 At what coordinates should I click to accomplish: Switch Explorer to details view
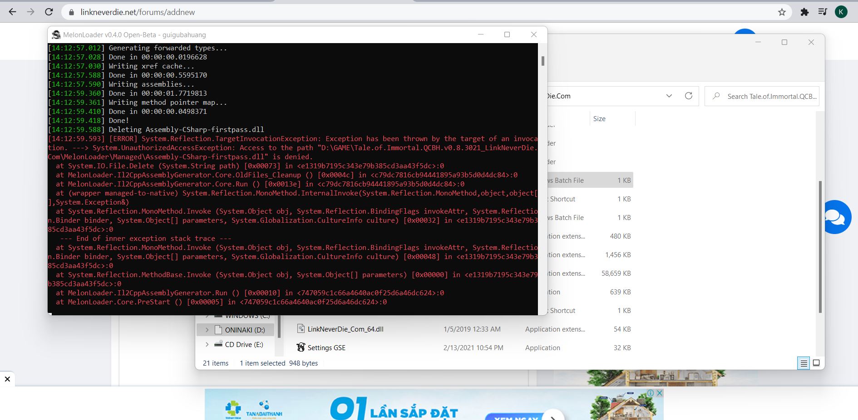[804, 363]
